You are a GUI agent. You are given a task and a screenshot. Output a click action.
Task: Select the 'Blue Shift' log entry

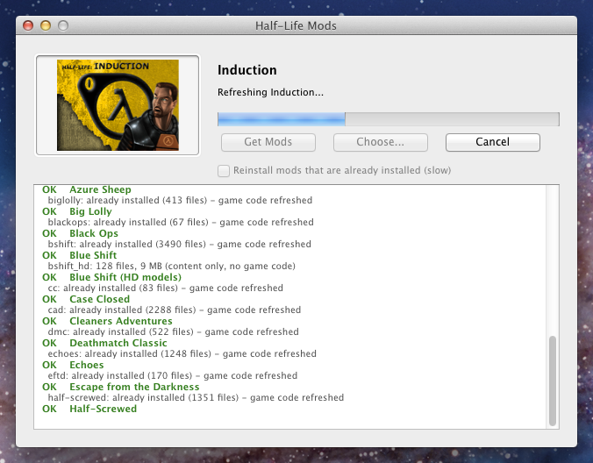click(x=80, y=255)
